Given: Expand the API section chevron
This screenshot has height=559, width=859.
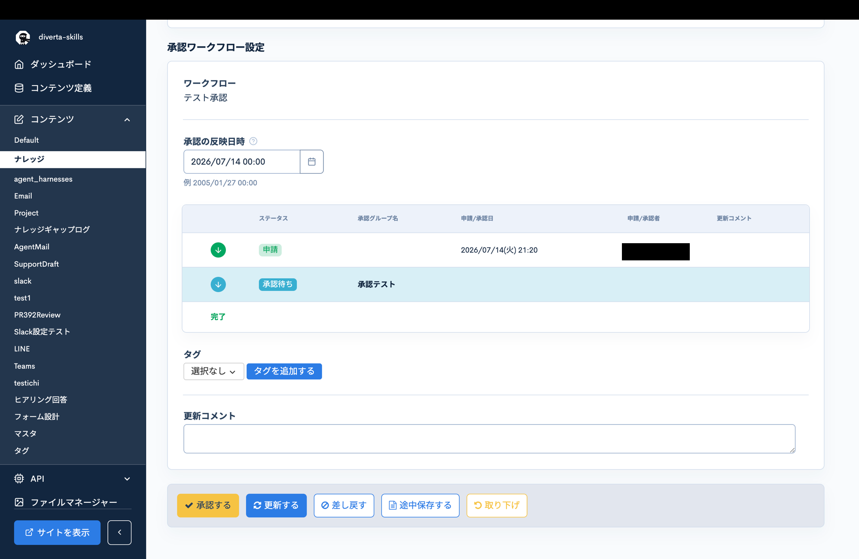Looking at the screenshot, I should click(127, 479).
